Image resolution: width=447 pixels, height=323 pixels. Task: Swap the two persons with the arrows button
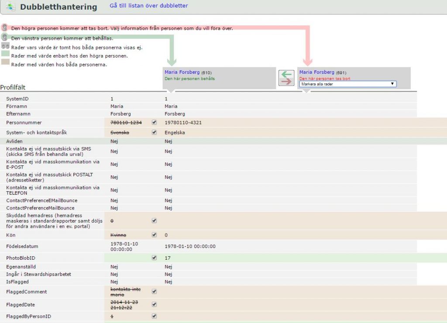286,78
